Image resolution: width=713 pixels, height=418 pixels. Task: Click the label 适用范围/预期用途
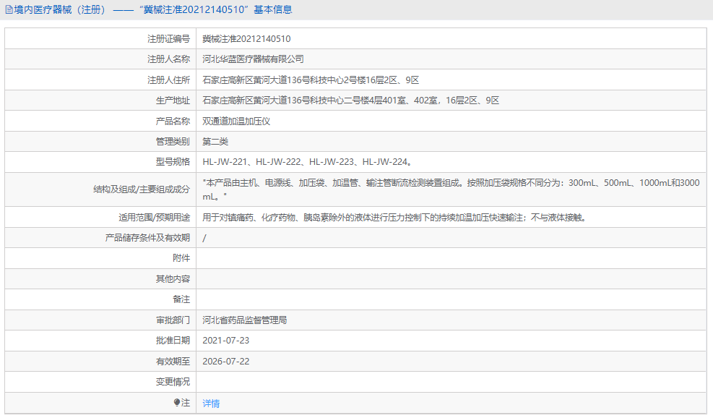click(x=154, y=218)
